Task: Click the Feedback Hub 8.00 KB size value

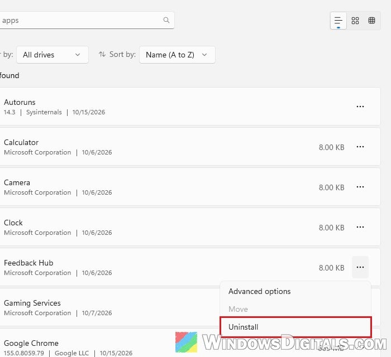Action: click(x=331, y=268)
